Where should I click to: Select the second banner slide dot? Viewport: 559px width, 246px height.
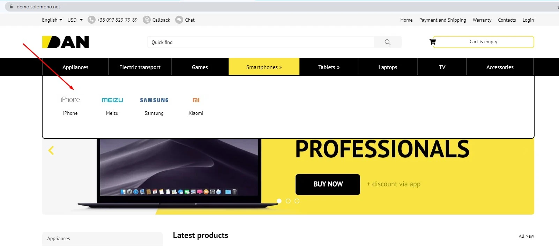point(288,201)
